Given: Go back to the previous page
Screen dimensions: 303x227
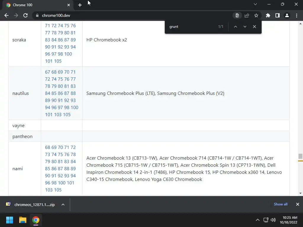Looking at the screenshot, I should point(7,15).
